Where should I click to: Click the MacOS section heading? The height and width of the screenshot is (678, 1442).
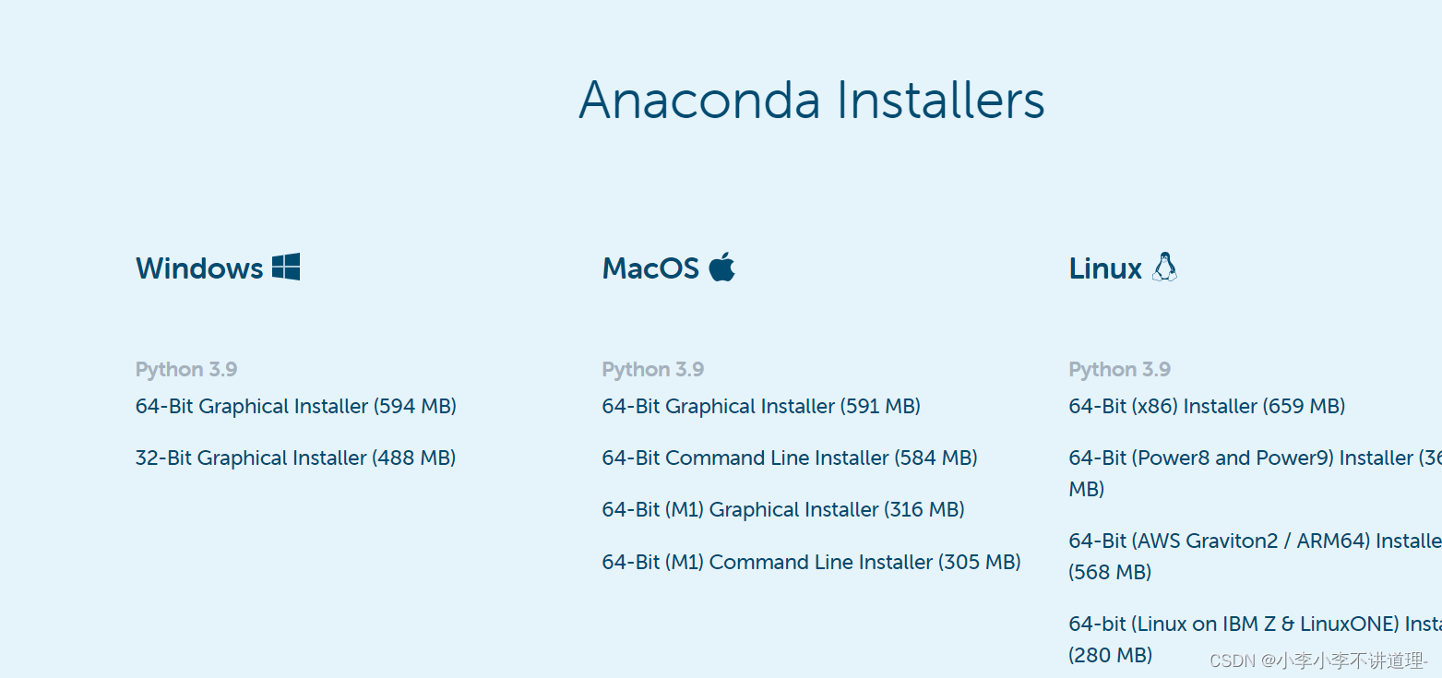(651, 268)
